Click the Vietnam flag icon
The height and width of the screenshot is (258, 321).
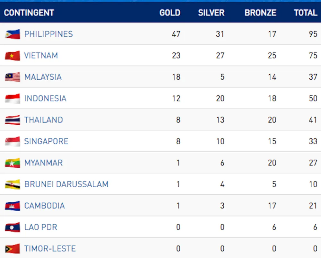13,56
